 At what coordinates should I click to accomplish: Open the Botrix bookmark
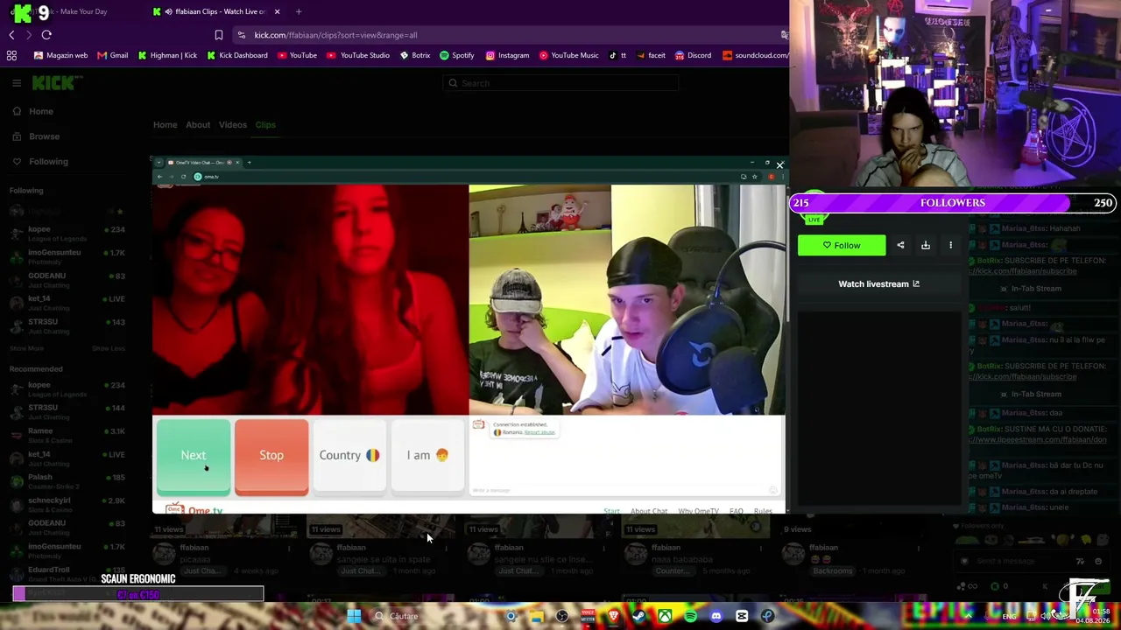point(415,55)
